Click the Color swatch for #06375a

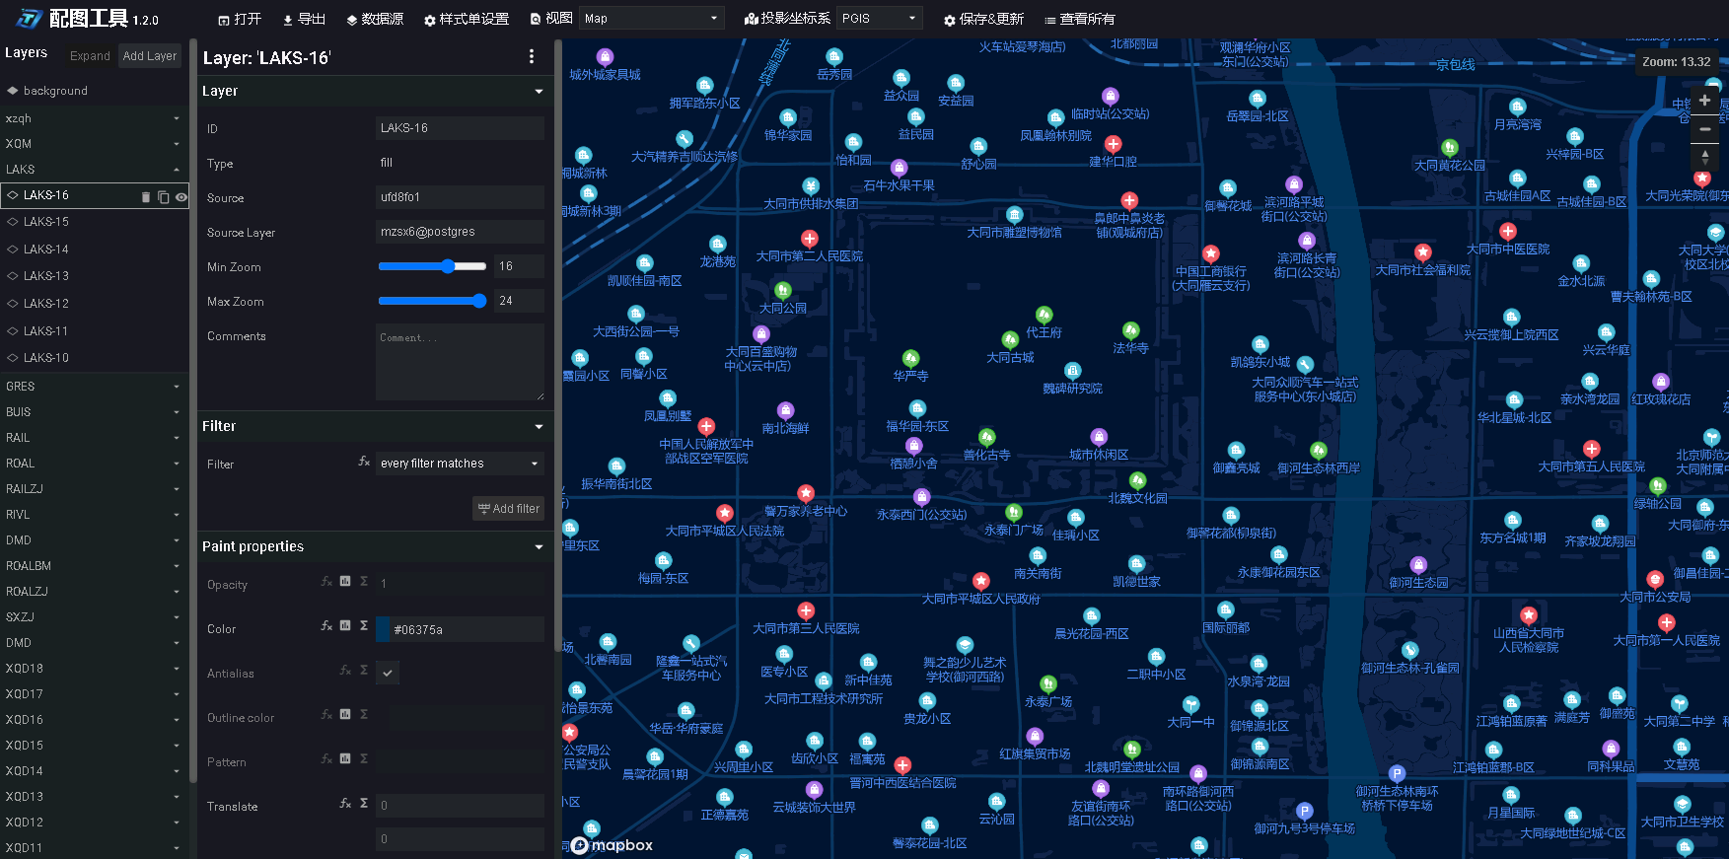point(383,629)
